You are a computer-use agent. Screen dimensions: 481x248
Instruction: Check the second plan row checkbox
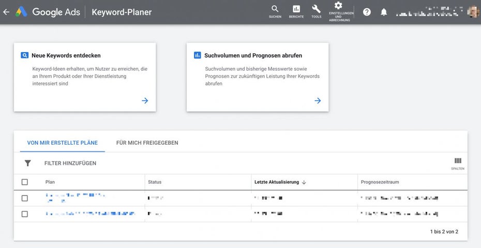pos(24,214)
